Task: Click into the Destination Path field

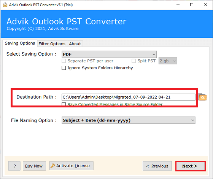Action: (x=129, y=97)
